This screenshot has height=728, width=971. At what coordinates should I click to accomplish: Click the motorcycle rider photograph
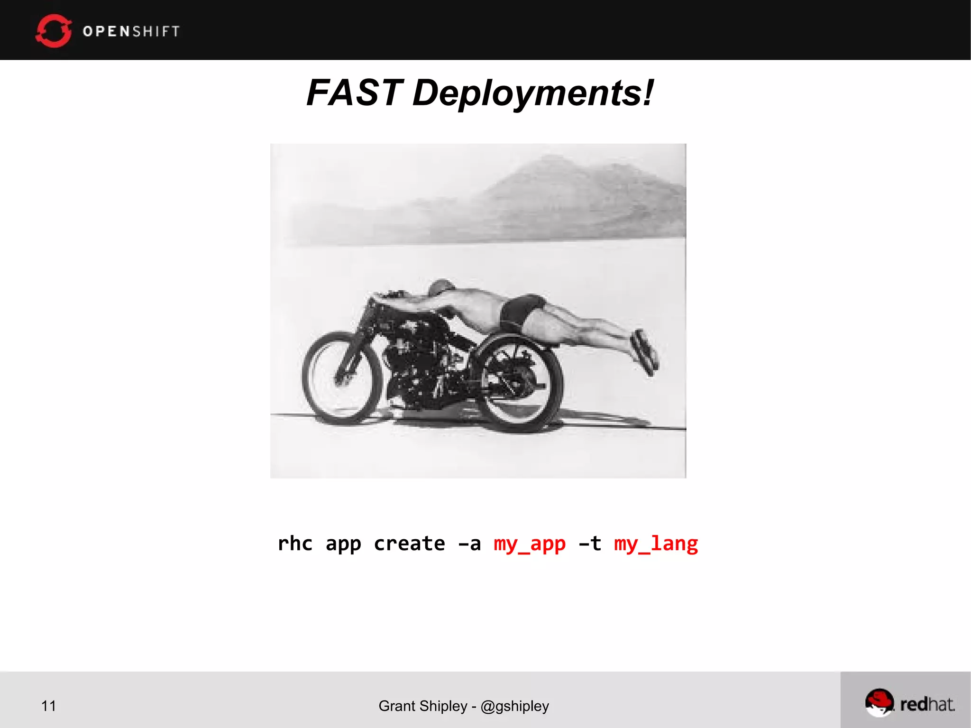[x=478, y=311]
